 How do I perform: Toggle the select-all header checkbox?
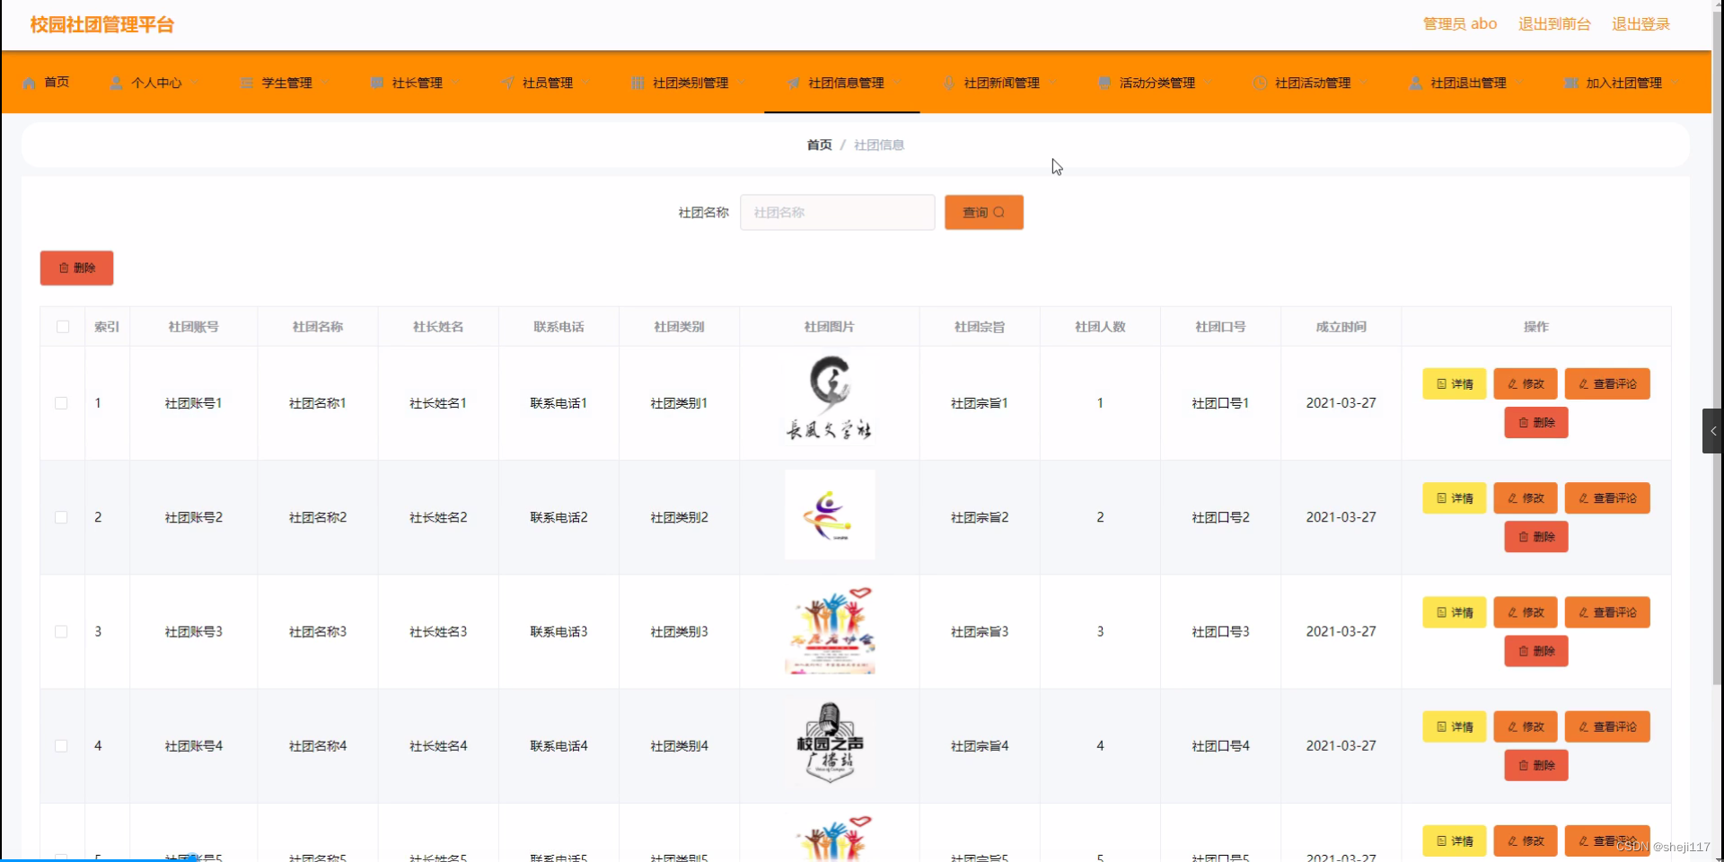63,327
